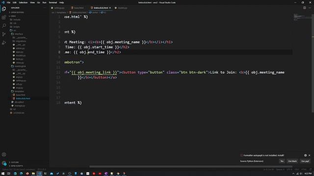Screen dimensions: 314x176
Task: Collapse the meetinglink folder
Action: pyautogui.click(x=20, y=66)
